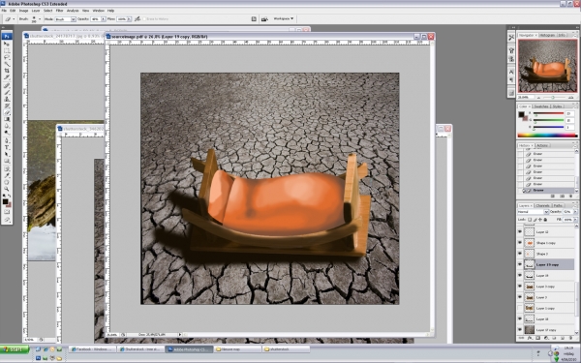Select the Layer 19 copy layer row

click(x=548, y=264)
